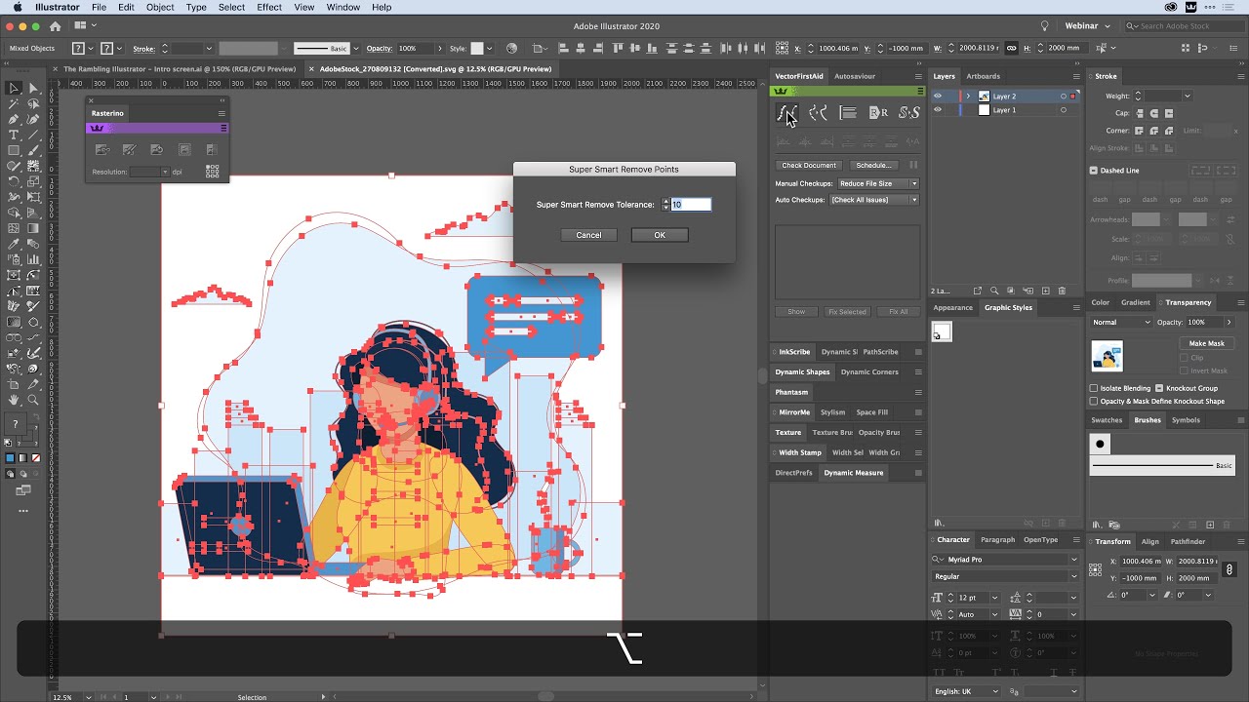Select the Eyedropper tool
This screenshot has width=1249, height=702.
14,244
